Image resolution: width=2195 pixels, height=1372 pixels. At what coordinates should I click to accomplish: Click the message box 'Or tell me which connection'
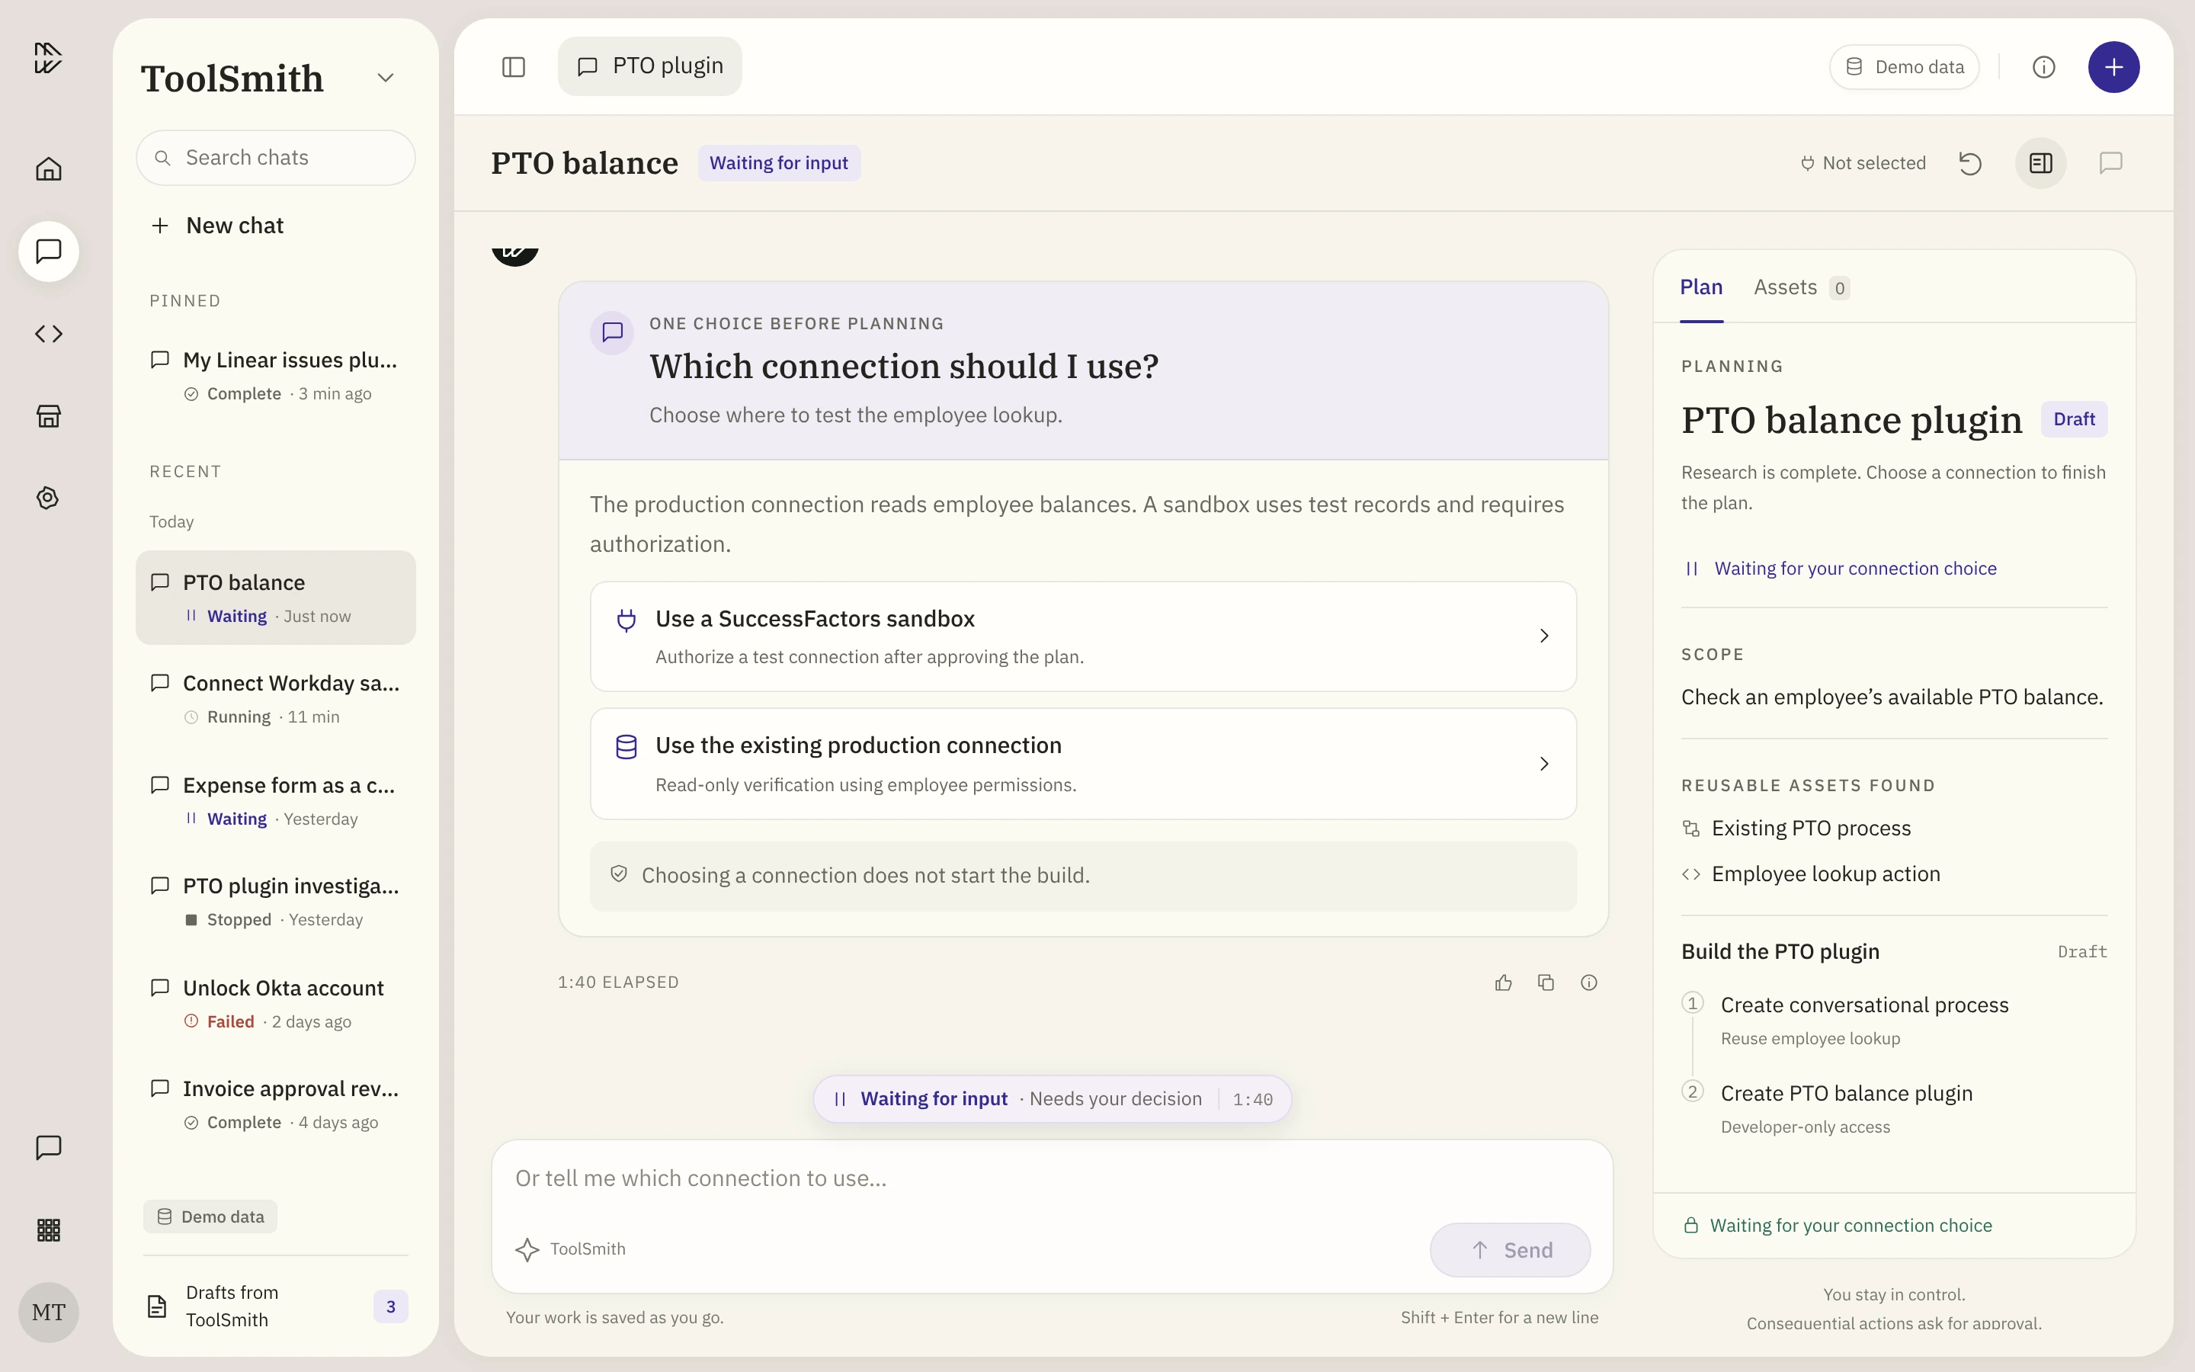1052,1178
